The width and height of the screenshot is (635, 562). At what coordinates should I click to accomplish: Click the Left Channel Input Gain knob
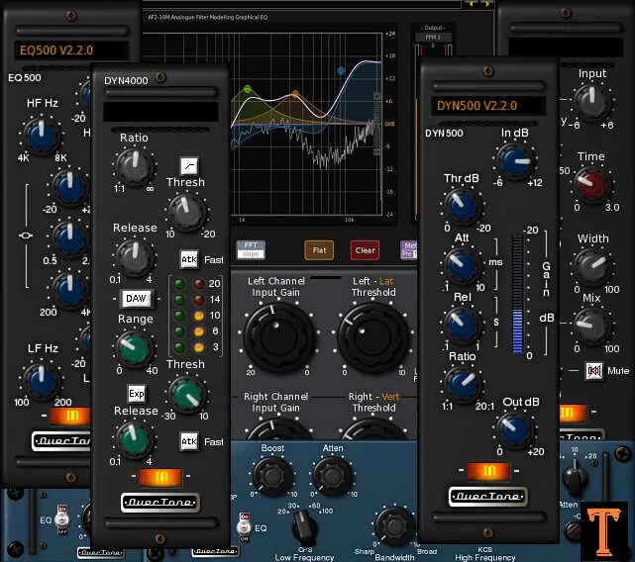(278, 336)
